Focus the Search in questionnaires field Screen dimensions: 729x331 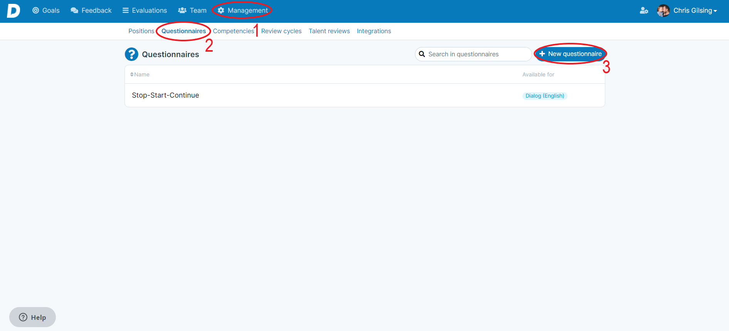point(473,54)
